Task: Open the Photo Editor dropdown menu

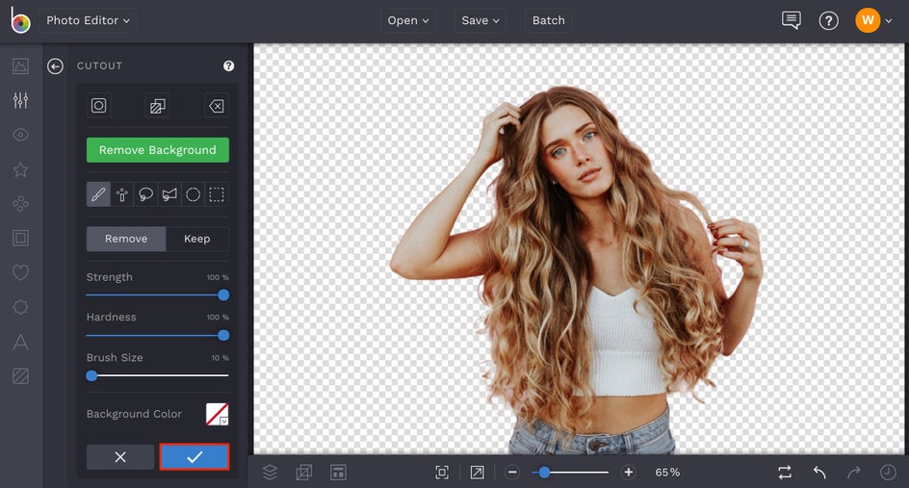Action: 89,20
